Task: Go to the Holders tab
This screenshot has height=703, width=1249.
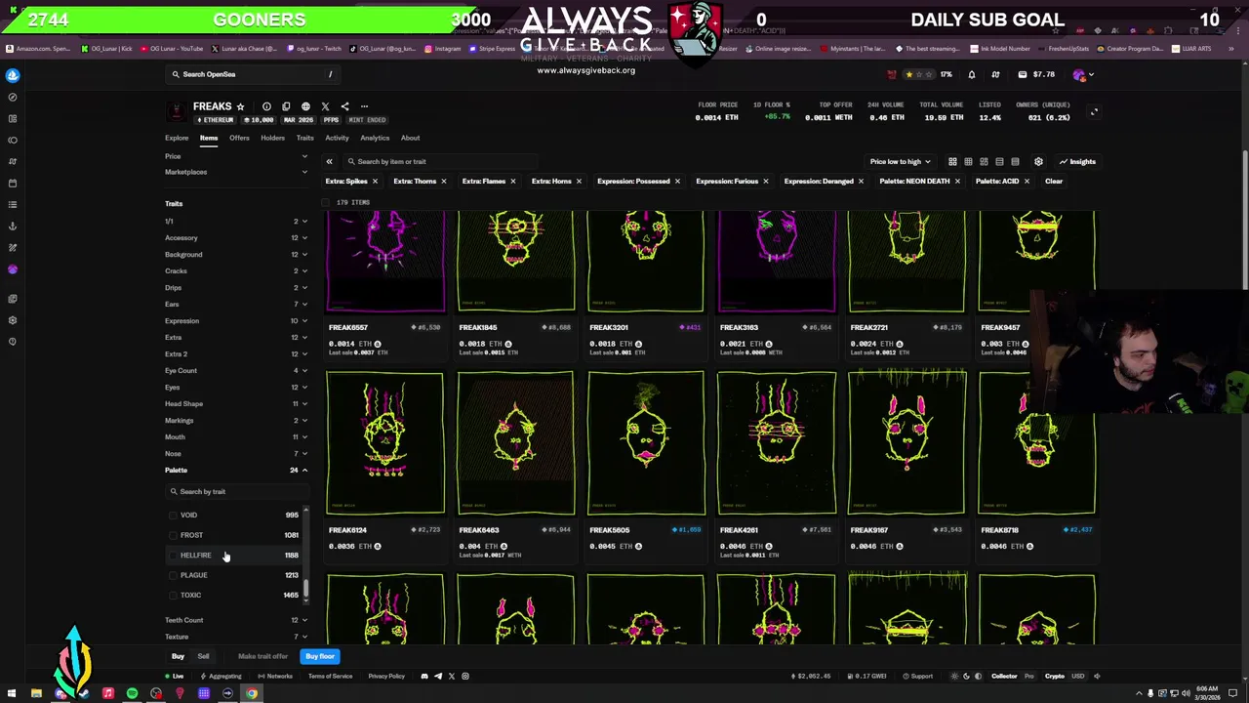Action: [272, 138]
